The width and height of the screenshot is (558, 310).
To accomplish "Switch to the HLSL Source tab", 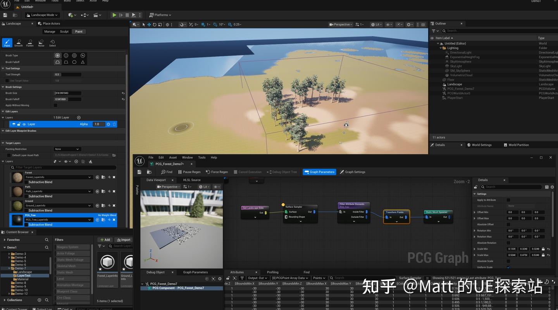I will [192, 180].
